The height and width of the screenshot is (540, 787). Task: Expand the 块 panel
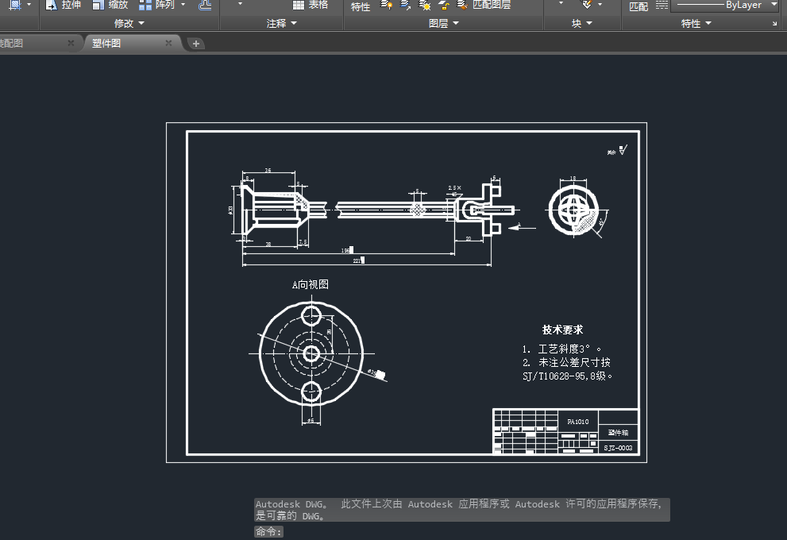pos(581,24)
